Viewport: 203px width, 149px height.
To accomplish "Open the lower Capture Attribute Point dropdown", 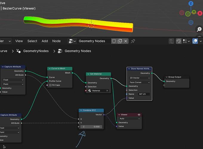I will click(9, 132).
